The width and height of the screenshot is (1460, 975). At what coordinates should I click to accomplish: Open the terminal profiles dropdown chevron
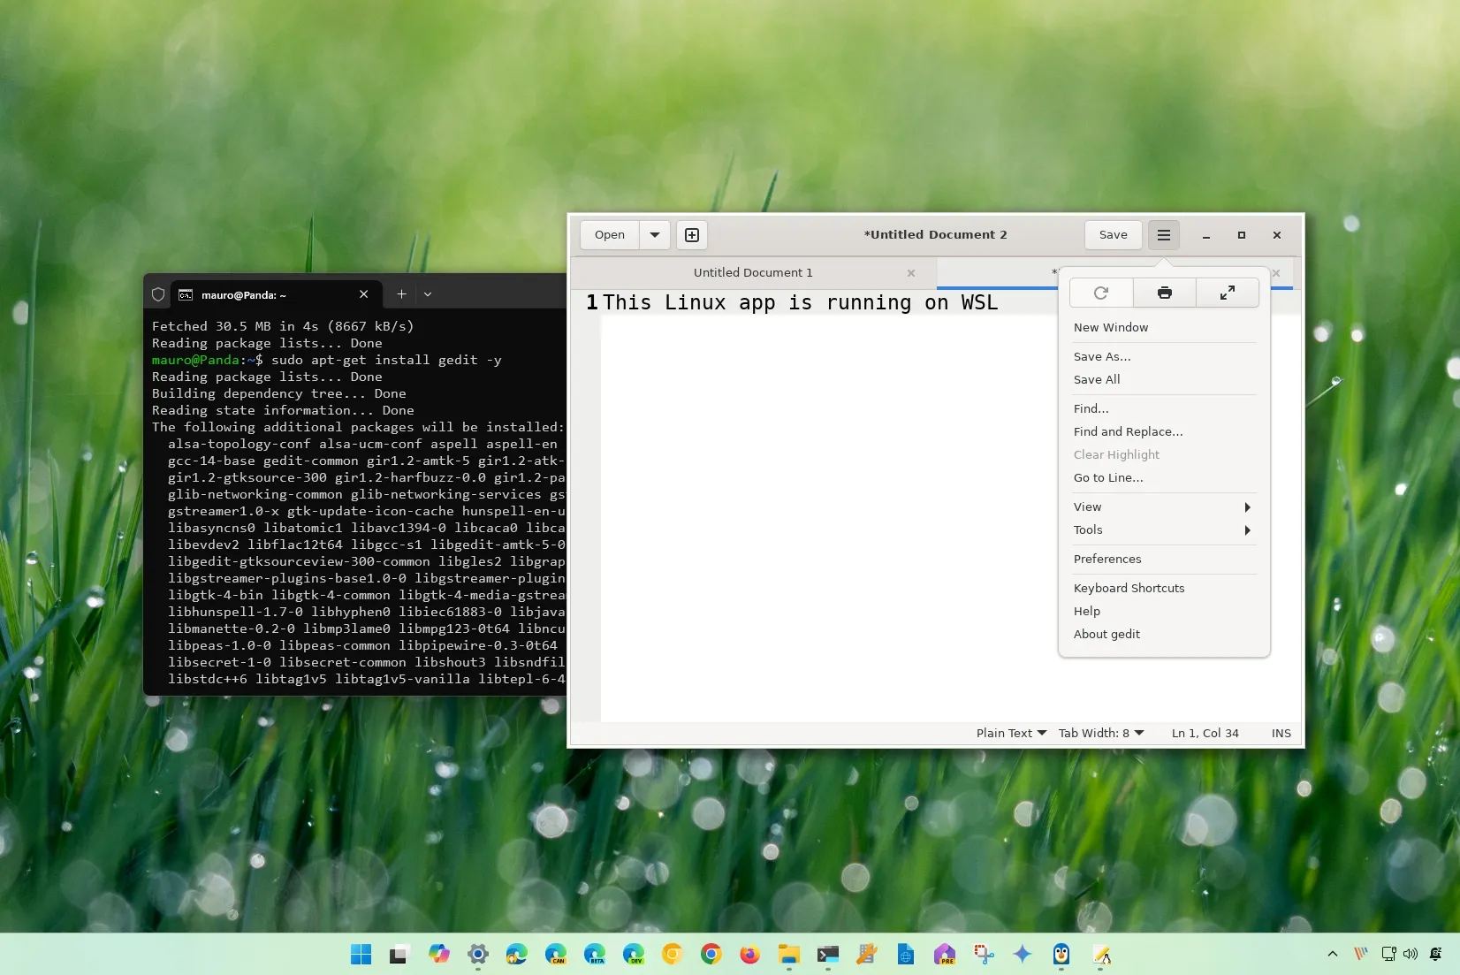pyautogui.click(x=428, y=294)
